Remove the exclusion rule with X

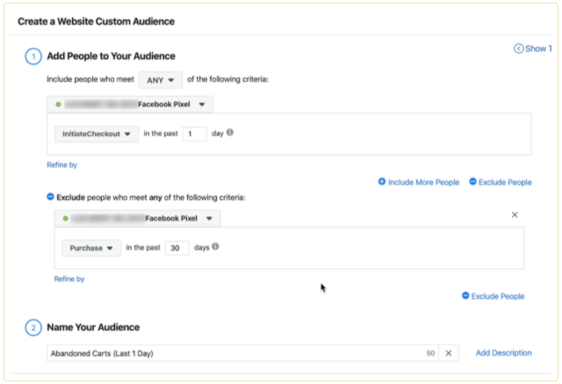pyautogui.click(x=515, y=214)
